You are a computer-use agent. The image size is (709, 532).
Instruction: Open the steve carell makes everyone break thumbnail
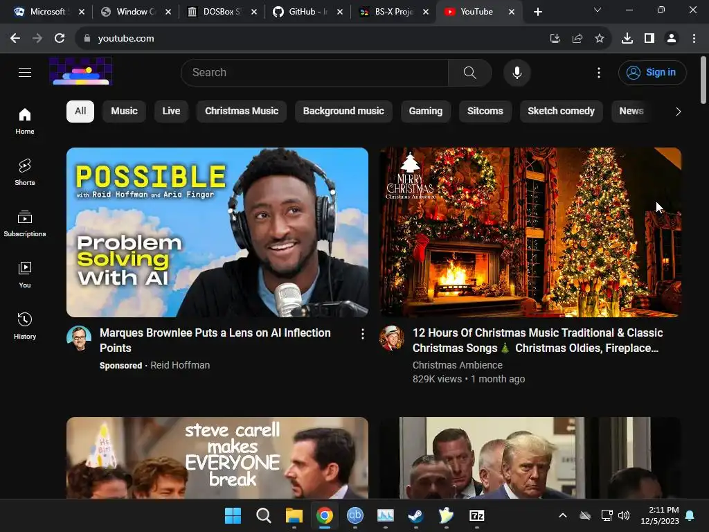pos(217,458)
